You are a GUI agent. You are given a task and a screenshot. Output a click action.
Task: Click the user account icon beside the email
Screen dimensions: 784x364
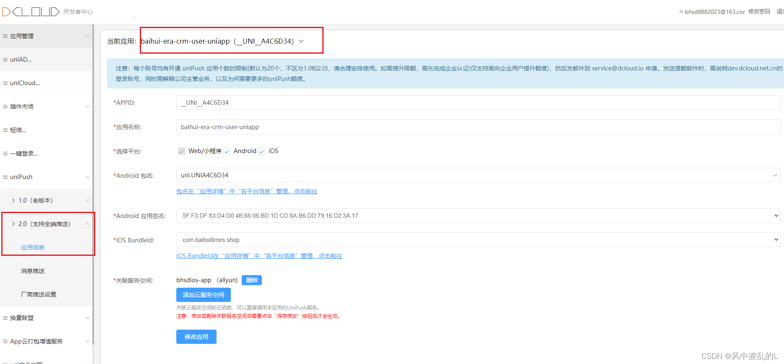[681, 12]
